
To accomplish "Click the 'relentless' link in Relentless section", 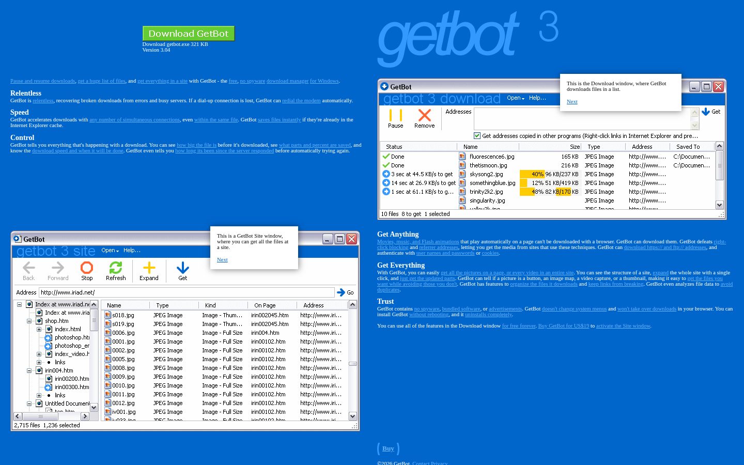I will point(43,100).
